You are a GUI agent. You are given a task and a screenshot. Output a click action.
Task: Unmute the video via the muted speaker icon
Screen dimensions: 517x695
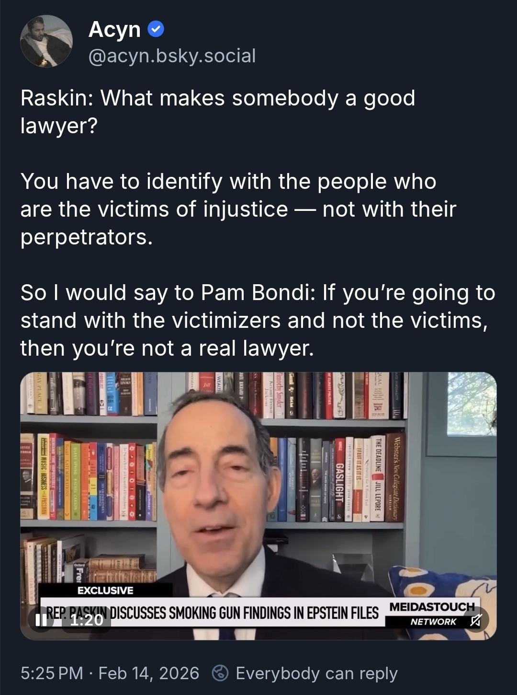click(x=475, y=620)
